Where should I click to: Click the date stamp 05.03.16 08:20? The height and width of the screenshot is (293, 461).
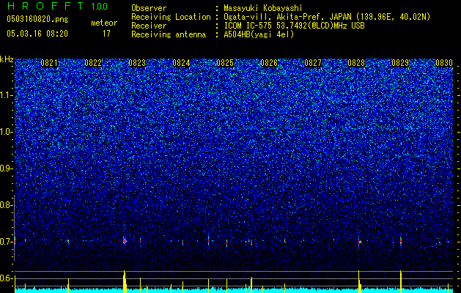[x=37, y=34]
